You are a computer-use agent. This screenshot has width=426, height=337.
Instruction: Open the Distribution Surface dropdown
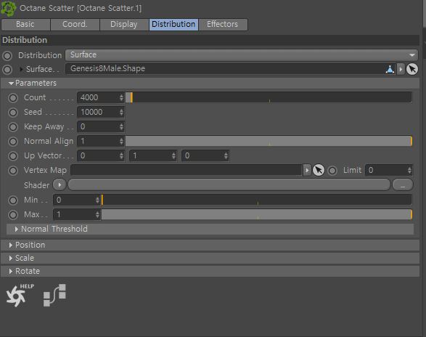point(241,55)
